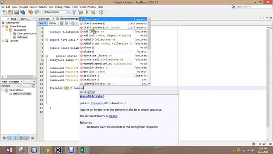Toggle the last Navigator filter (sort order)
The height and width of the screenshot is (154, 273).
click(32, 138)
